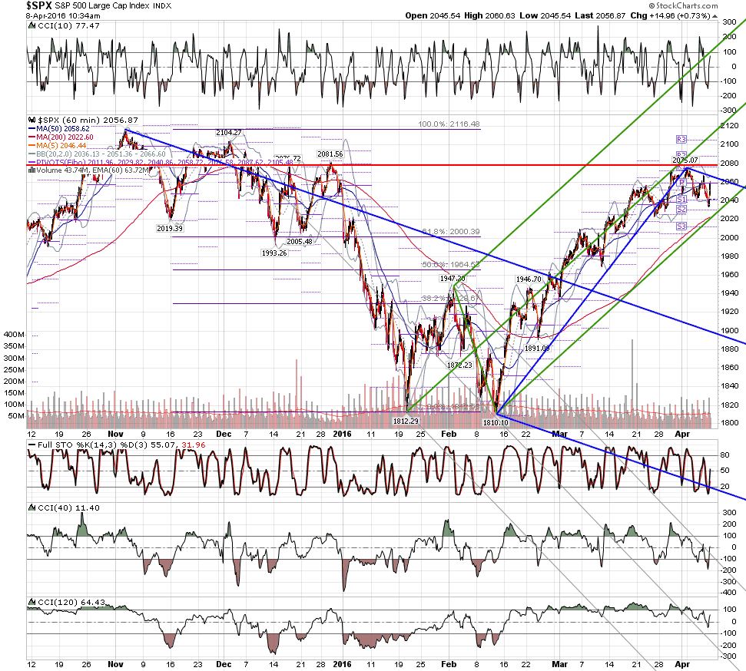Click the 2104.27 high price label
746x671 pixels.
[x=228, y=133]
